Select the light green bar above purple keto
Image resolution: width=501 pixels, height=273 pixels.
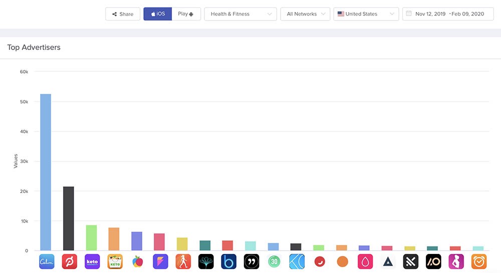click(91, 238)
